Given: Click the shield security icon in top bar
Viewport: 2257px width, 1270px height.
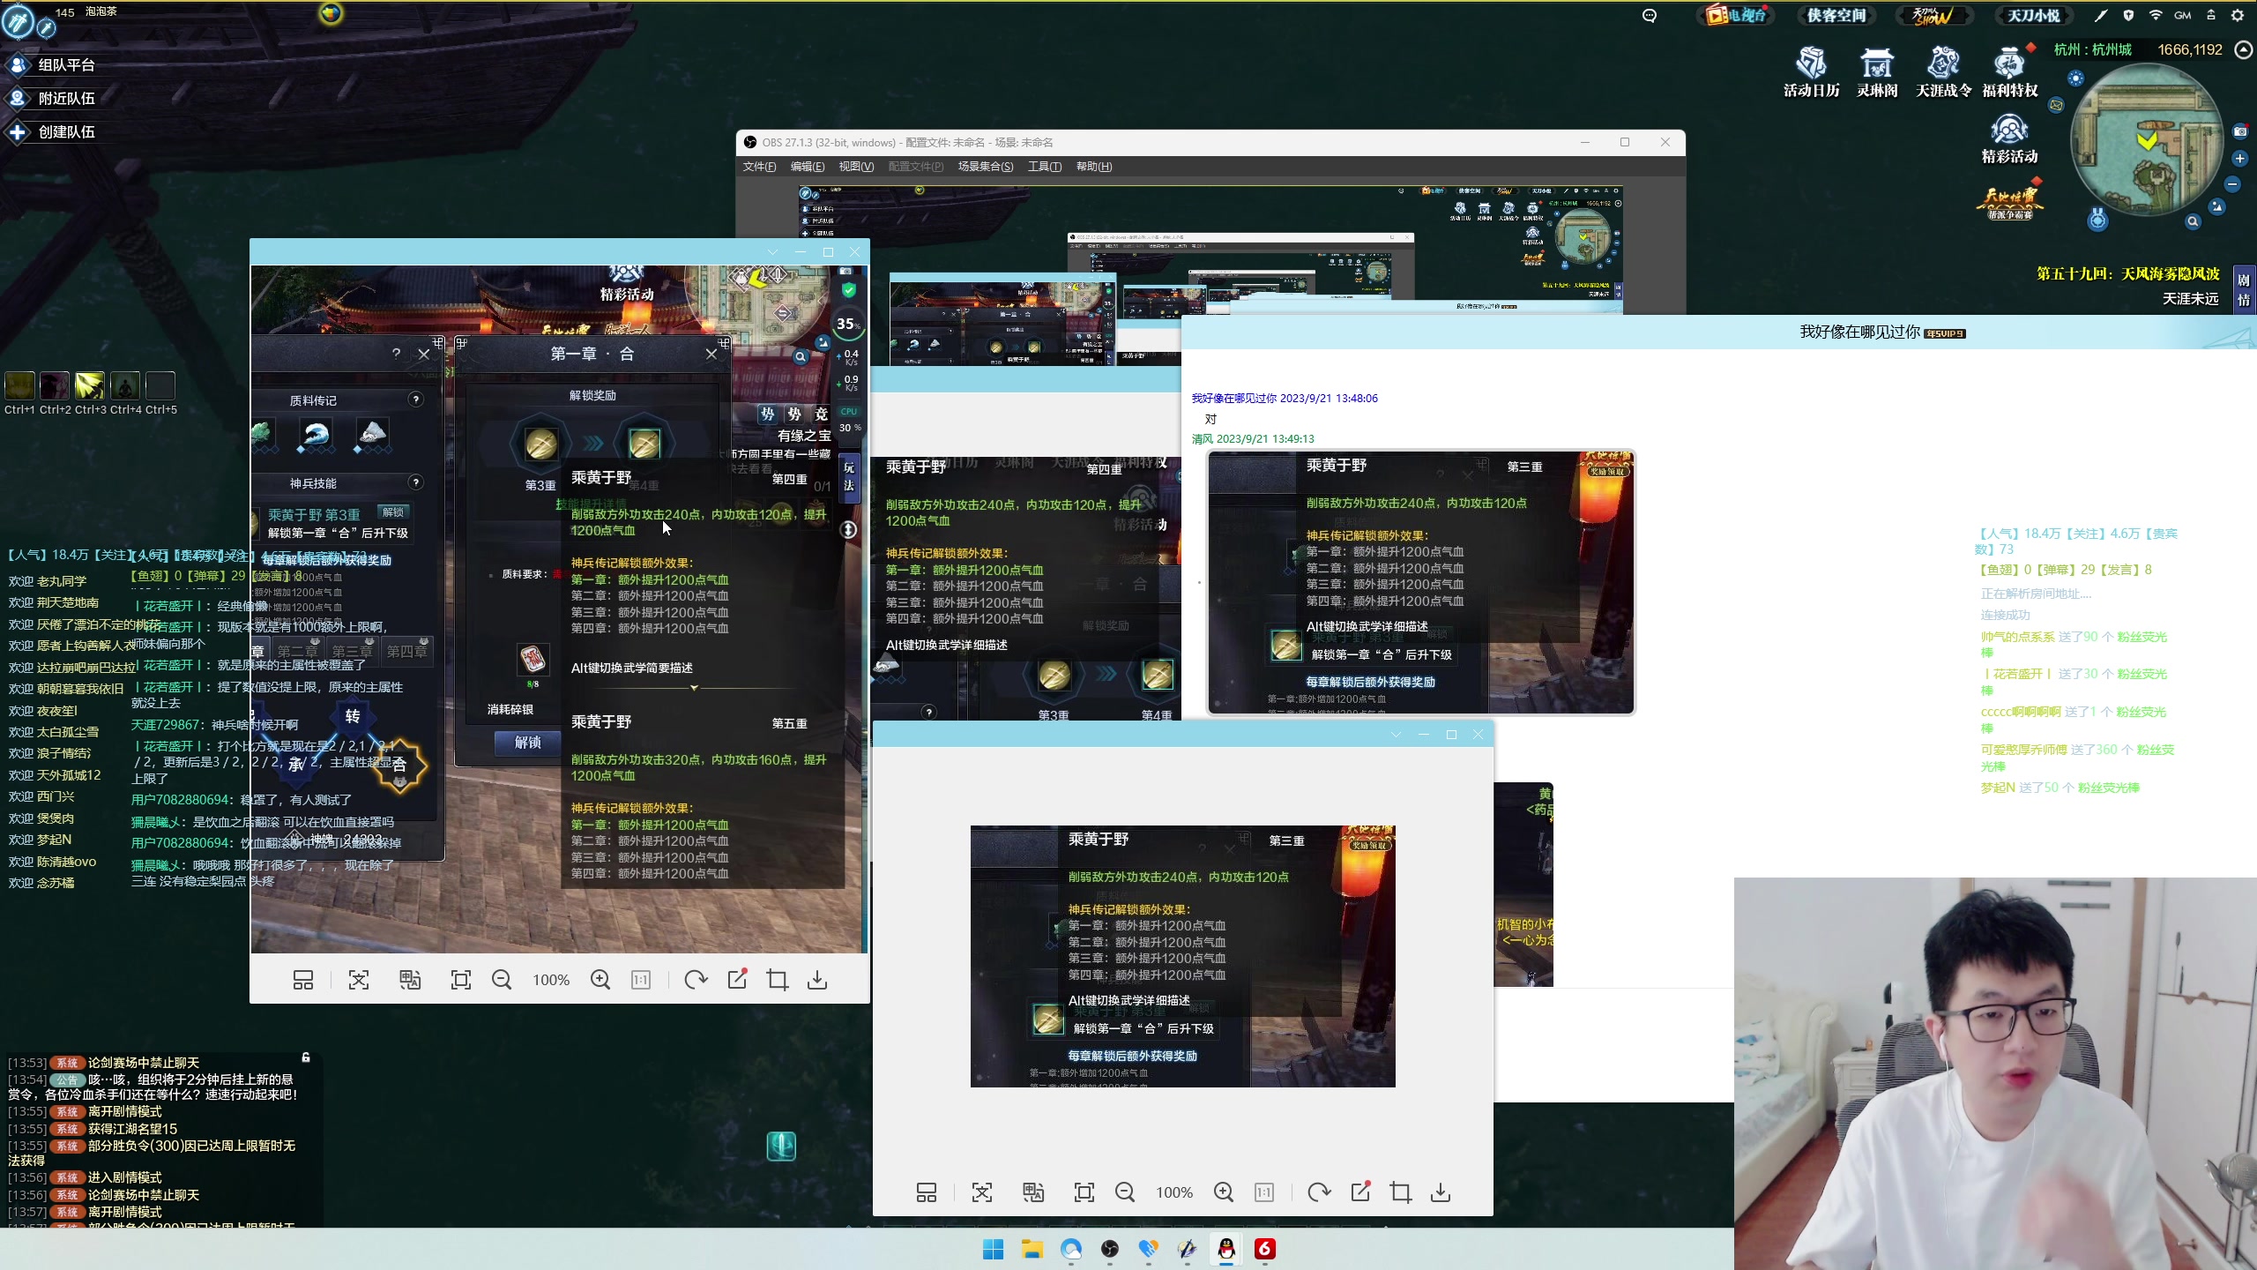Looking at the screenshot, I should (2128, 15).
